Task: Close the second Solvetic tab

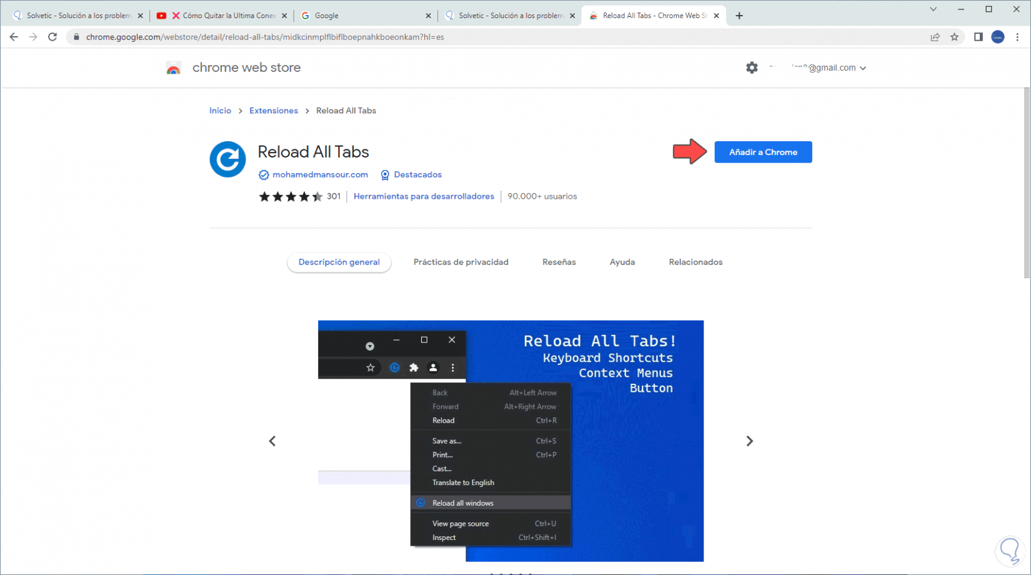Action: 572,16
